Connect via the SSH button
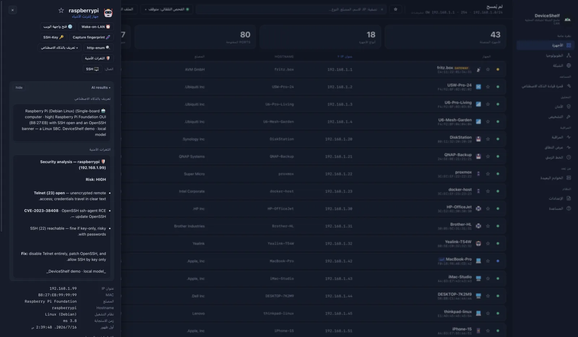 point(92,69)
